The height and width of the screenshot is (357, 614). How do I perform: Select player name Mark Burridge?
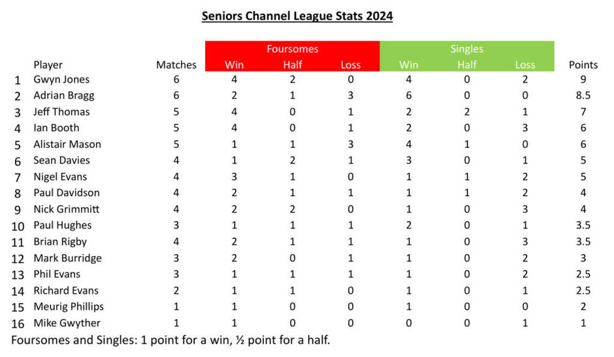point(68,258)
